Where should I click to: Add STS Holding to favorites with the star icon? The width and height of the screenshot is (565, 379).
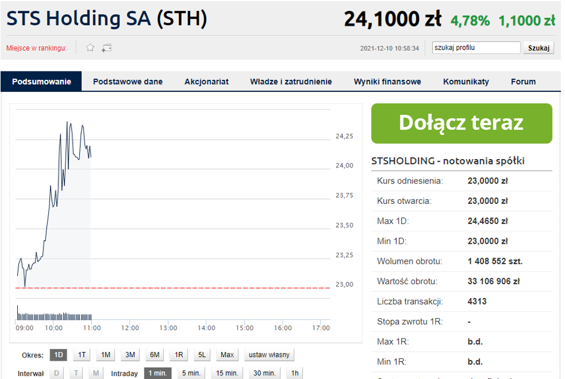90,48
